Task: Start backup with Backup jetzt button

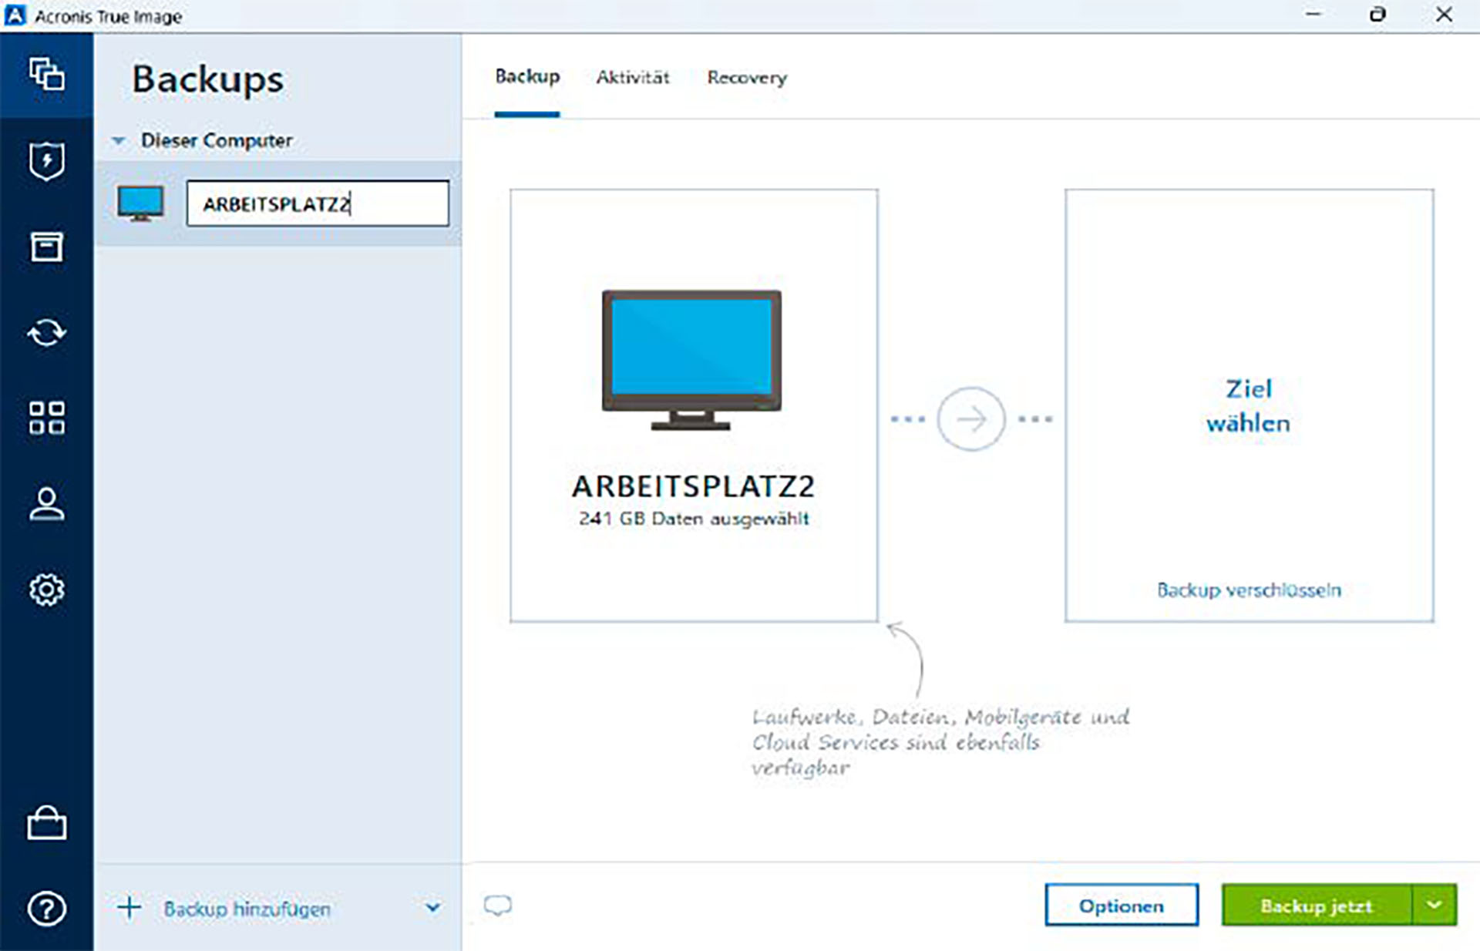Action: (x=1315, y=906)
